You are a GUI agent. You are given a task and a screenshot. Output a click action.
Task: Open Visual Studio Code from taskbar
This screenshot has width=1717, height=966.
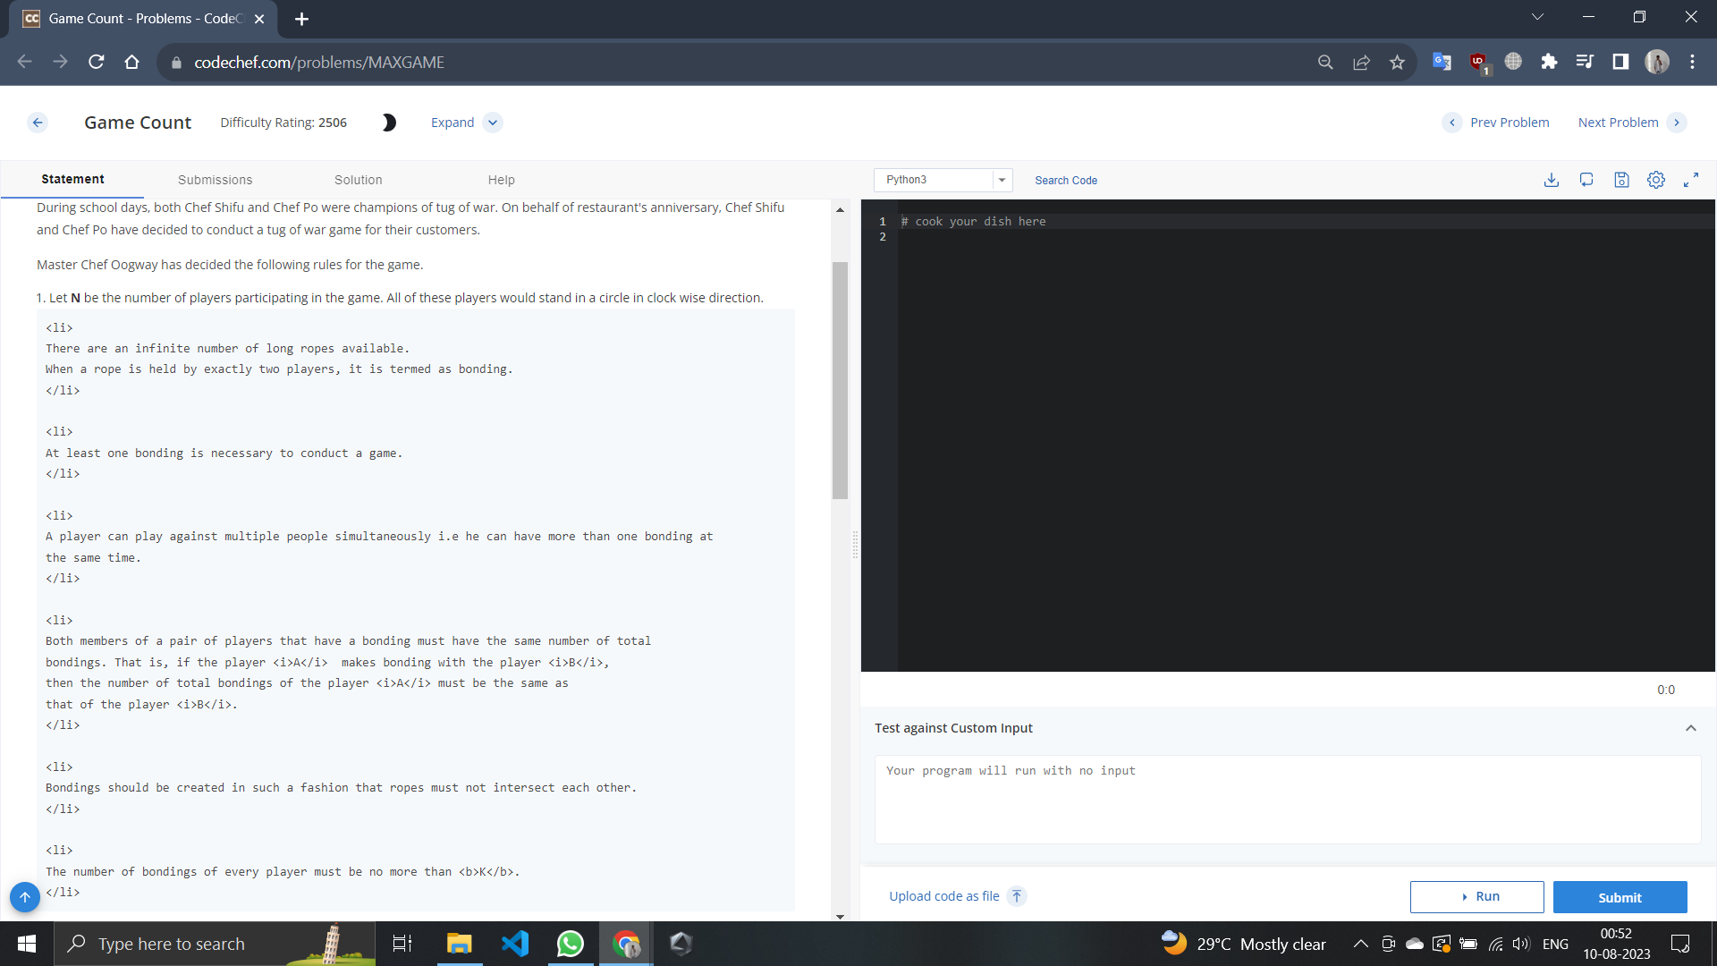pos(515,944)
